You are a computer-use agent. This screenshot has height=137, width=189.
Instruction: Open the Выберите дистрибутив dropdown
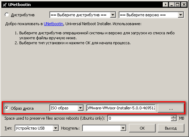pyautogui.click(x=83, y=15)
